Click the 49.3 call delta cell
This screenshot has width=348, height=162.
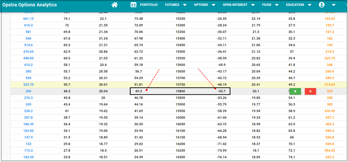[x=138, y=91]
